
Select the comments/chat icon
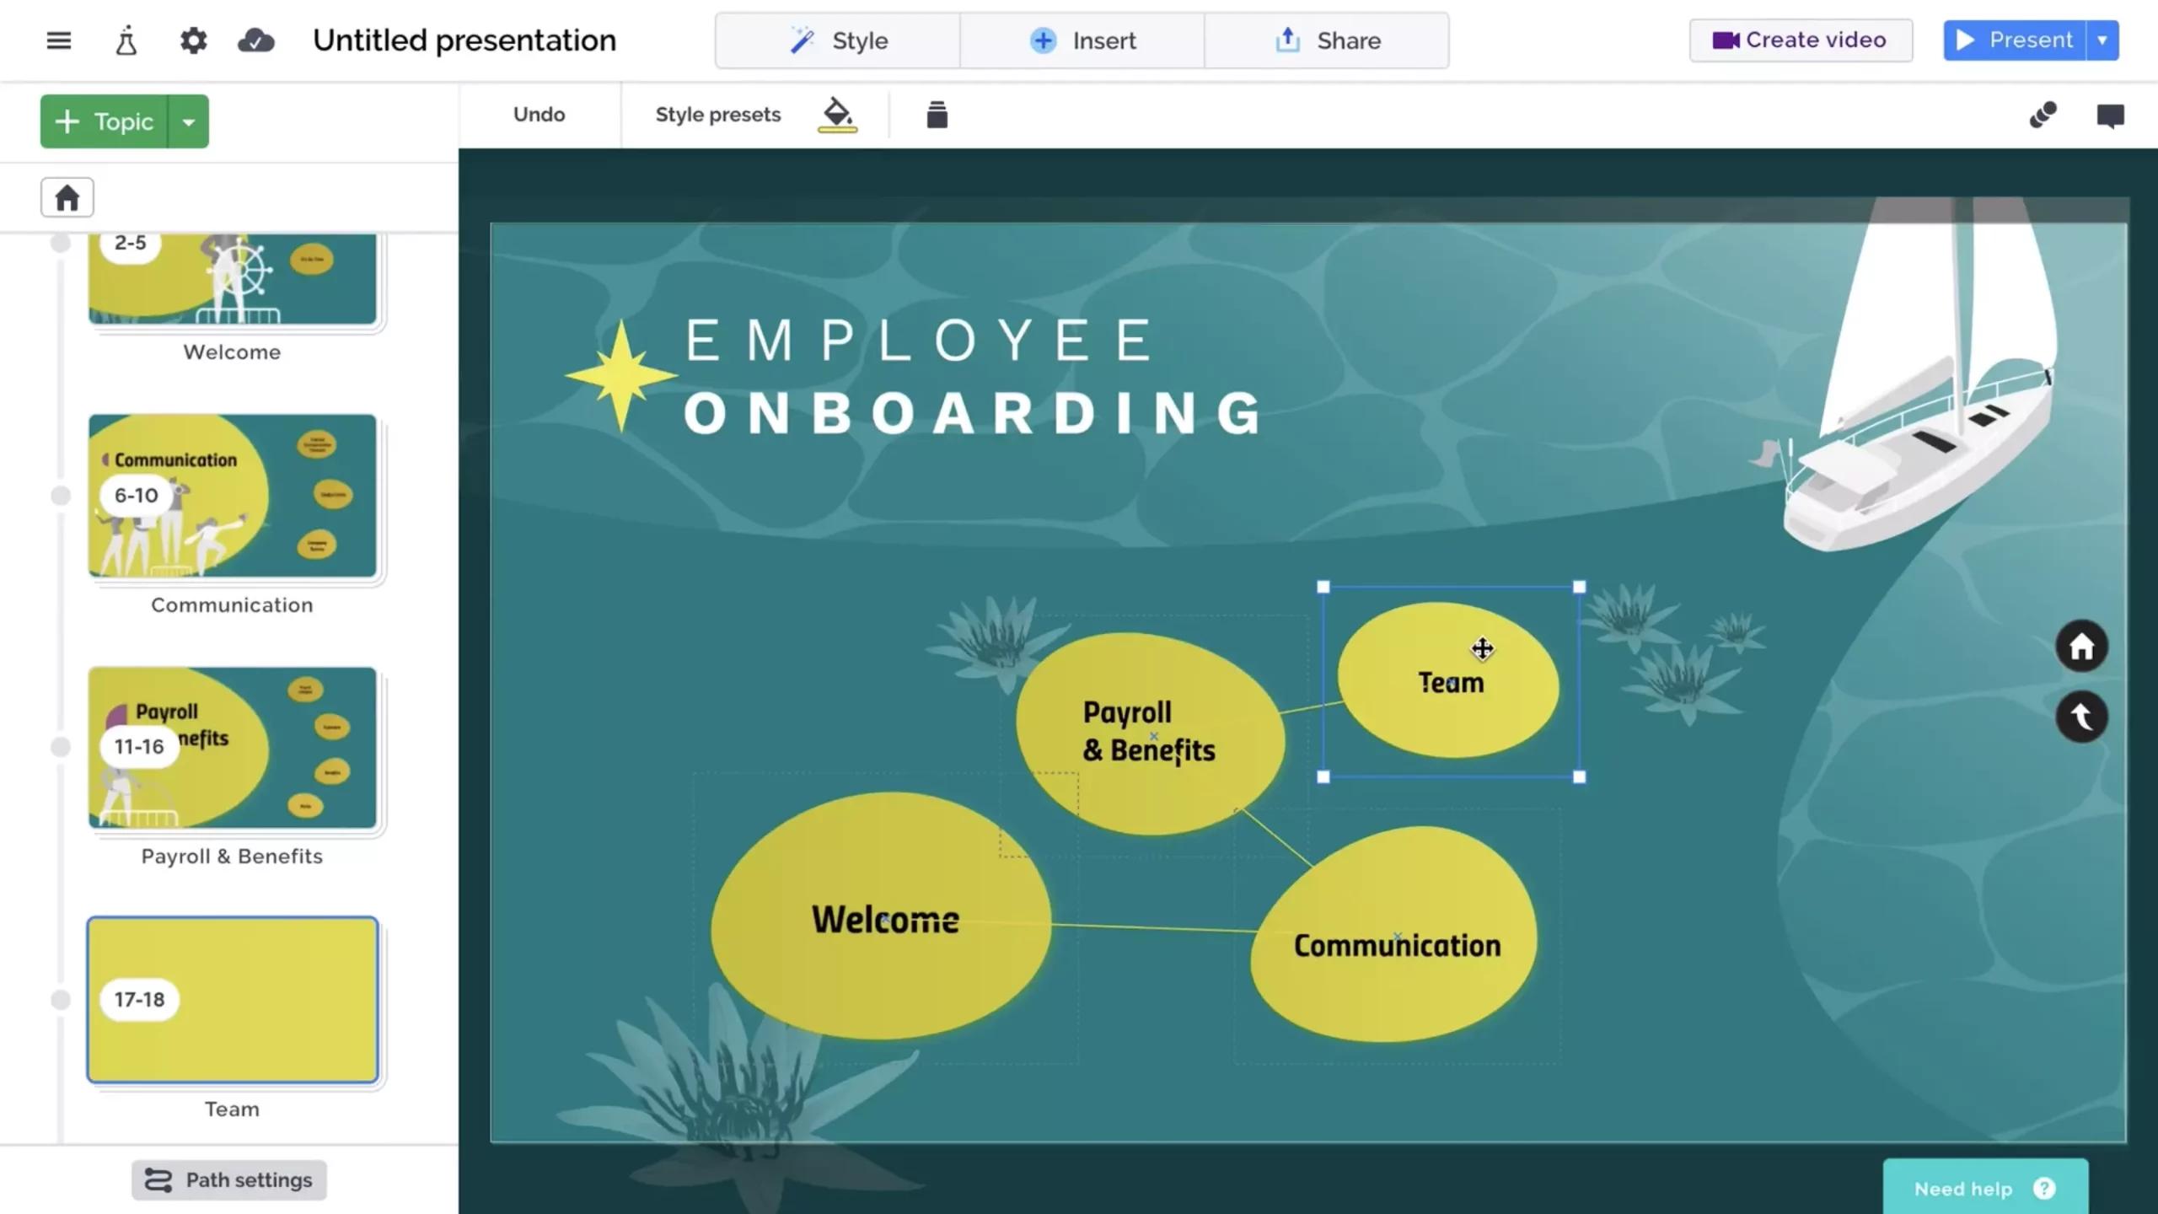pyautogui.click(x=2111, y=115)
